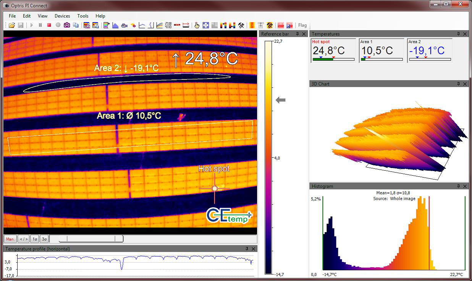Pin the Histogram panel
Image resolution: width=472 pixels, height=281 pixels.
pos(458,186)
